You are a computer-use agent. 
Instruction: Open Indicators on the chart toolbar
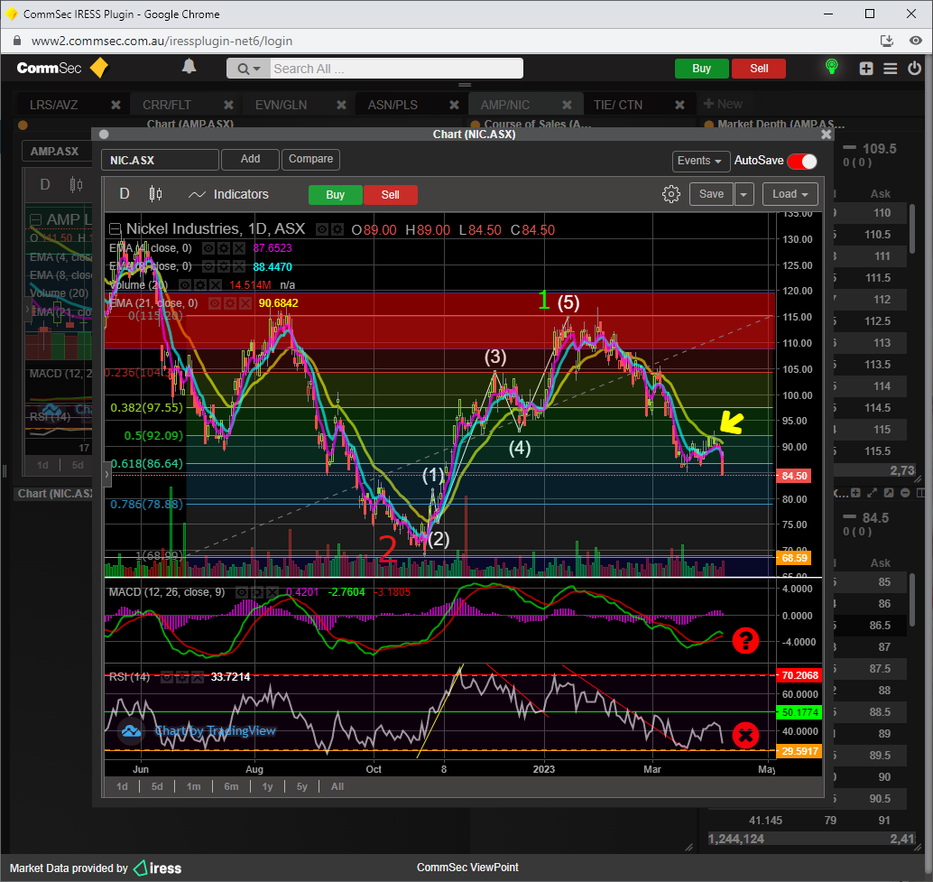click(x=228, y=194)
